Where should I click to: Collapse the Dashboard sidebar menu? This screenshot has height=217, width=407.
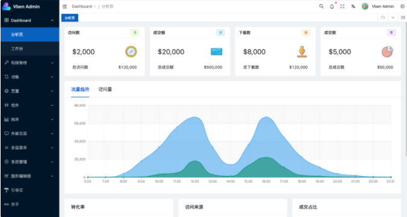[30, 20]
